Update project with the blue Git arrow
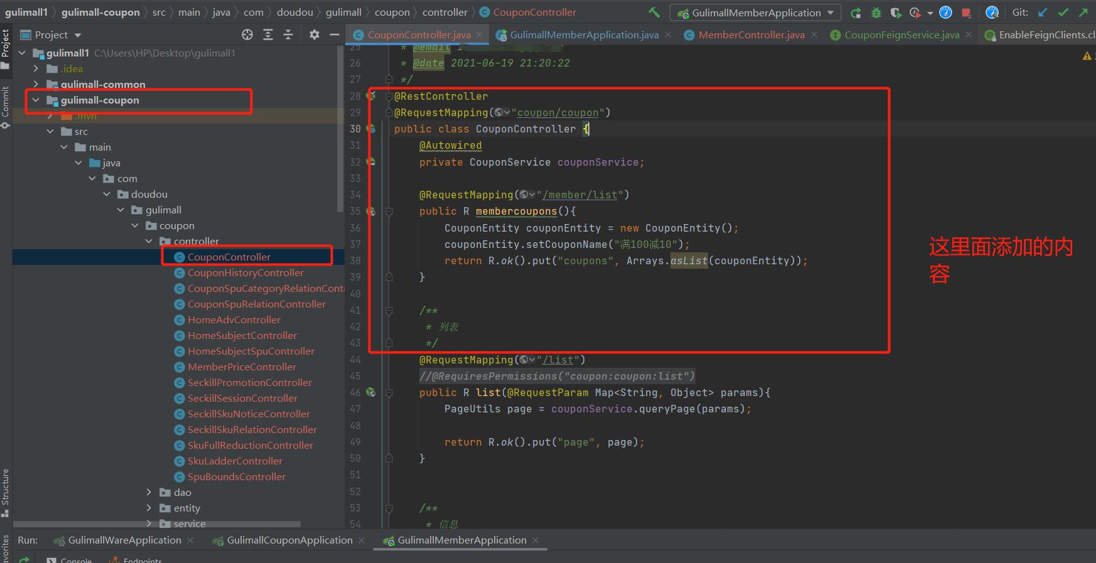Image resolution: width=1096 pixels, height=563 pixels. coord(1043,12)
